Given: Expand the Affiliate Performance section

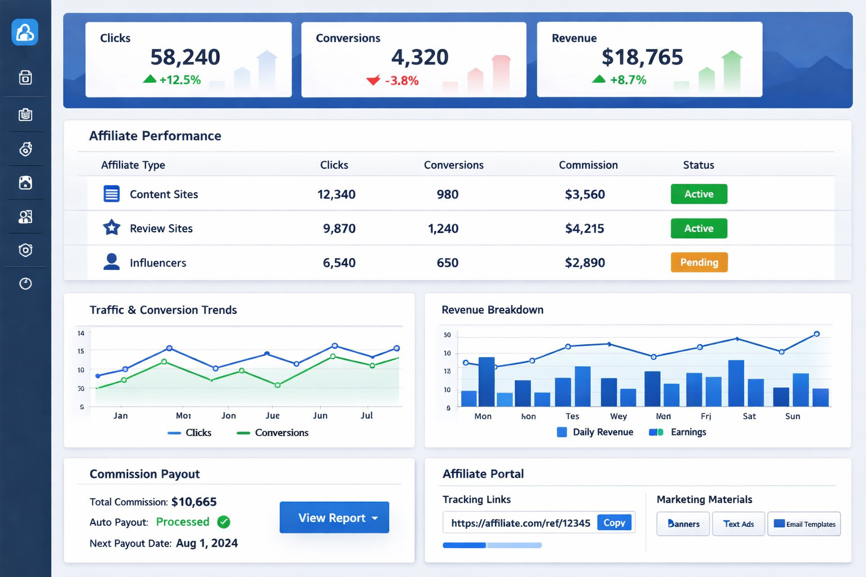Looking at the screenshot, I should coord(155,135).
